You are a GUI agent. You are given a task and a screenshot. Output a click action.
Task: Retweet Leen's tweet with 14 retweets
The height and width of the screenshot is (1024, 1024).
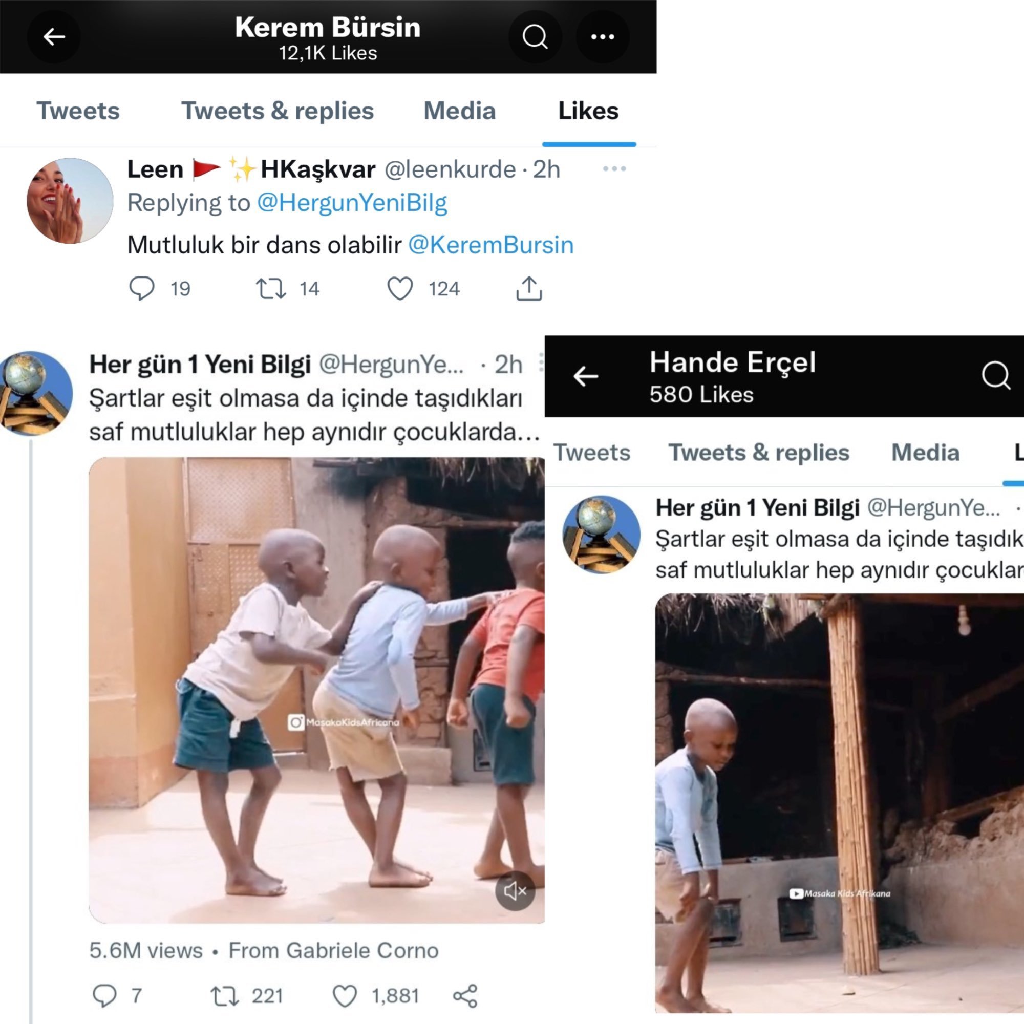(271, 289)
